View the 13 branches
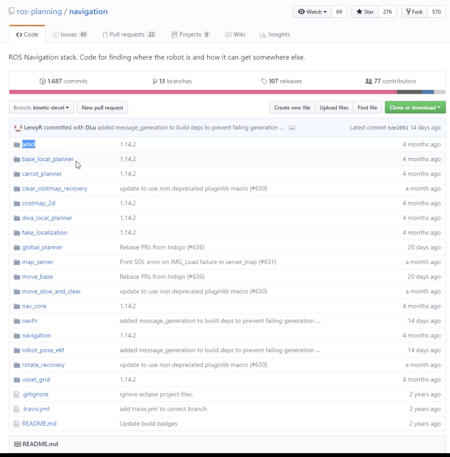 tap(172, 81)
